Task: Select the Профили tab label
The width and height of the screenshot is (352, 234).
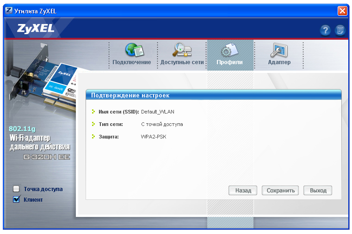Action: 229,62
